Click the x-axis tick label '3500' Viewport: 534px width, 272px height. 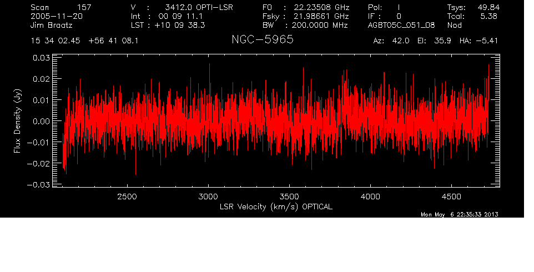pos(289,197)
